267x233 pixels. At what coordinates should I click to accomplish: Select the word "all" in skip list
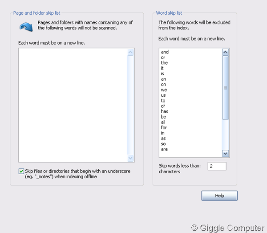tap(163, 122)
